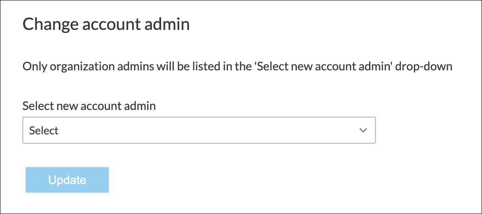Toggle the admin selector's chevron
Viewport: 482px width, 214px height.
coord(363,131)
